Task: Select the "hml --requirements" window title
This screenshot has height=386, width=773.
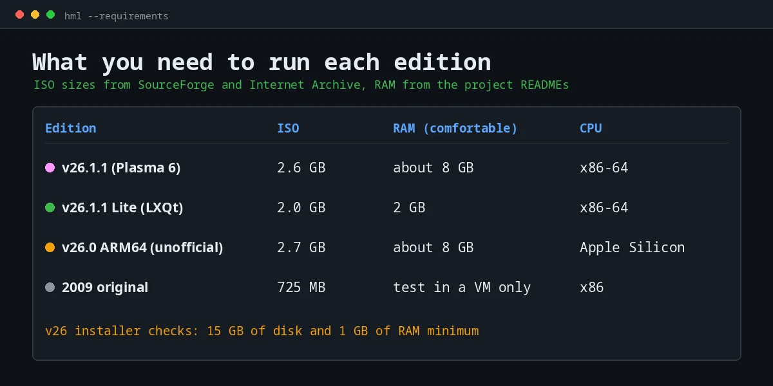Action: point(116,16)
